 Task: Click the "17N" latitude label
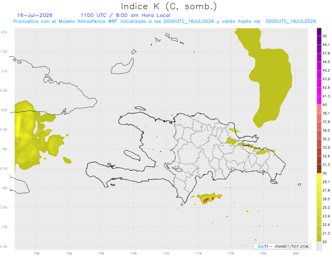[4, 227]
